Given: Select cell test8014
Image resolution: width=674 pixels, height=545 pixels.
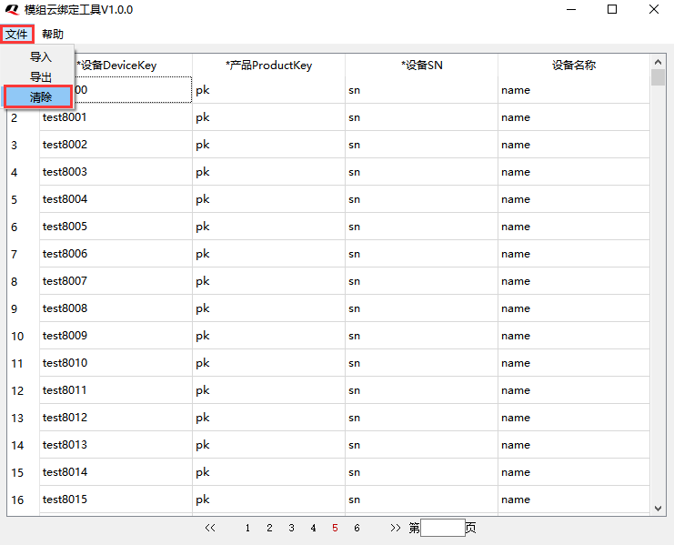Looking at the screenshot, I should pos(116,472).
